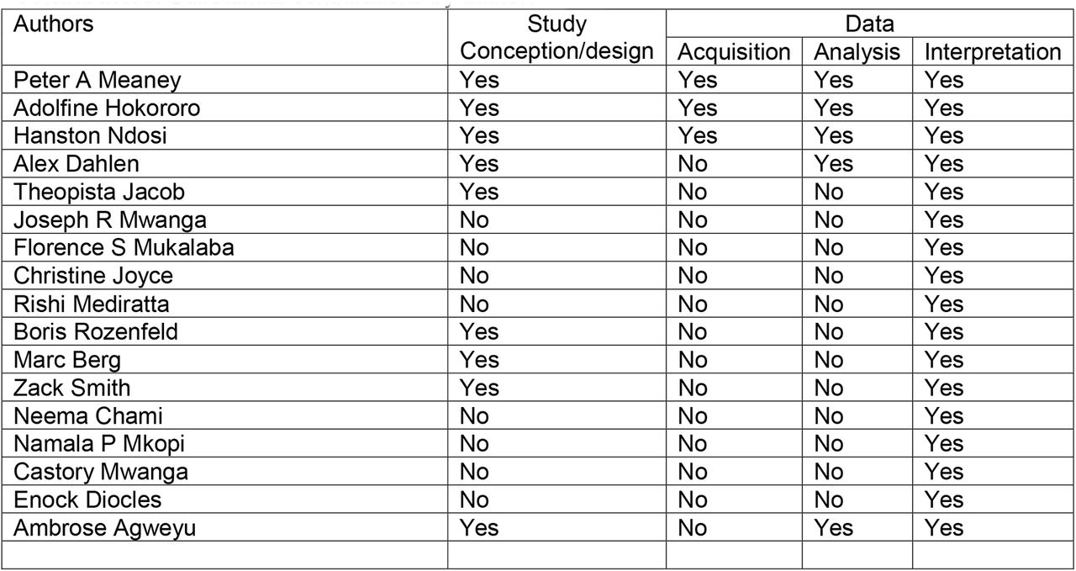Click Theopista Jacob's Analysis No cell

(x=857, y=192)
